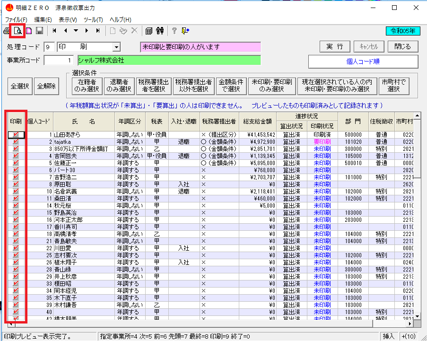
Task: Open the ヘルプ(H) menu
Action: click(121, 20)
